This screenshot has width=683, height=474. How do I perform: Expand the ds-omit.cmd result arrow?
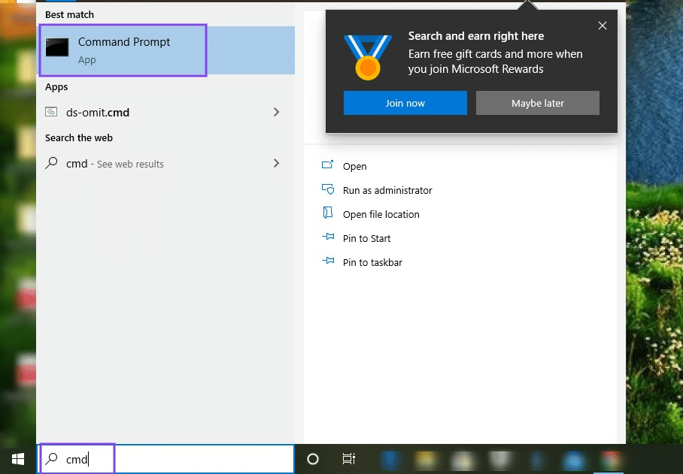coord(276,112)
